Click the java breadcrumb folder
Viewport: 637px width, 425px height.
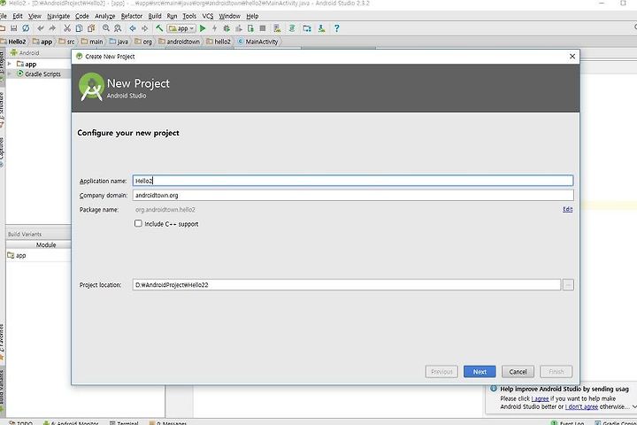pos(119,42)
